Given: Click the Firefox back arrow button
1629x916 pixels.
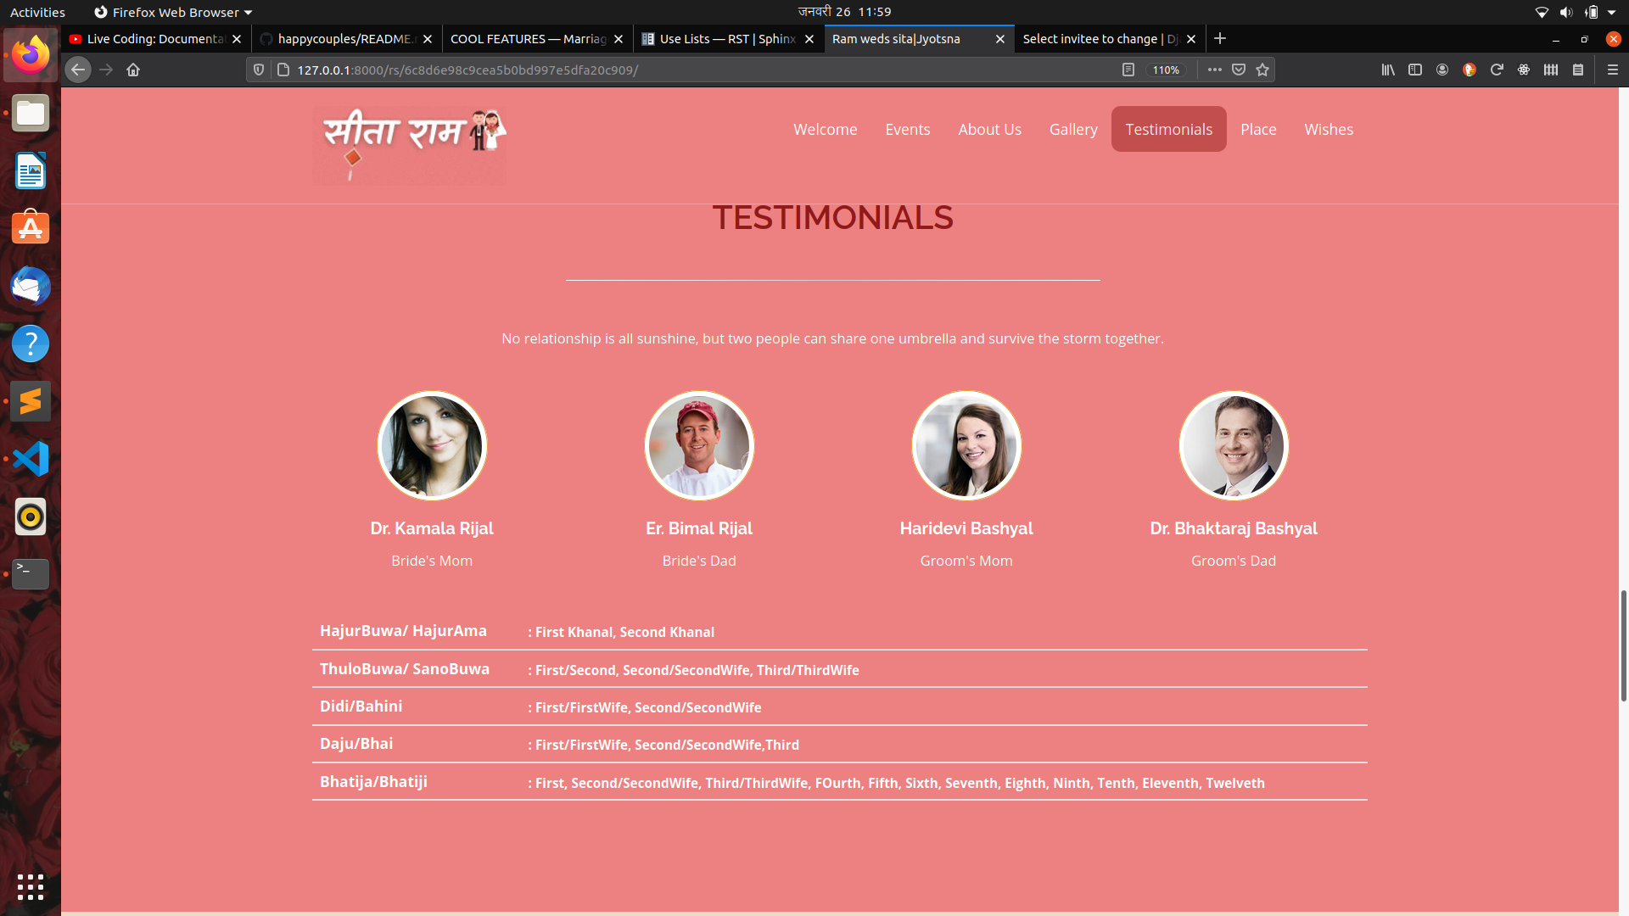Looking at the screenshot, I should (x=78, y=70).
